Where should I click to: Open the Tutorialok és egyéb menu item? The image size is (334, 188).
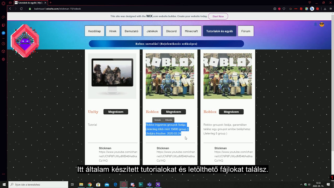pyautogui.click(x=219, y=31)
